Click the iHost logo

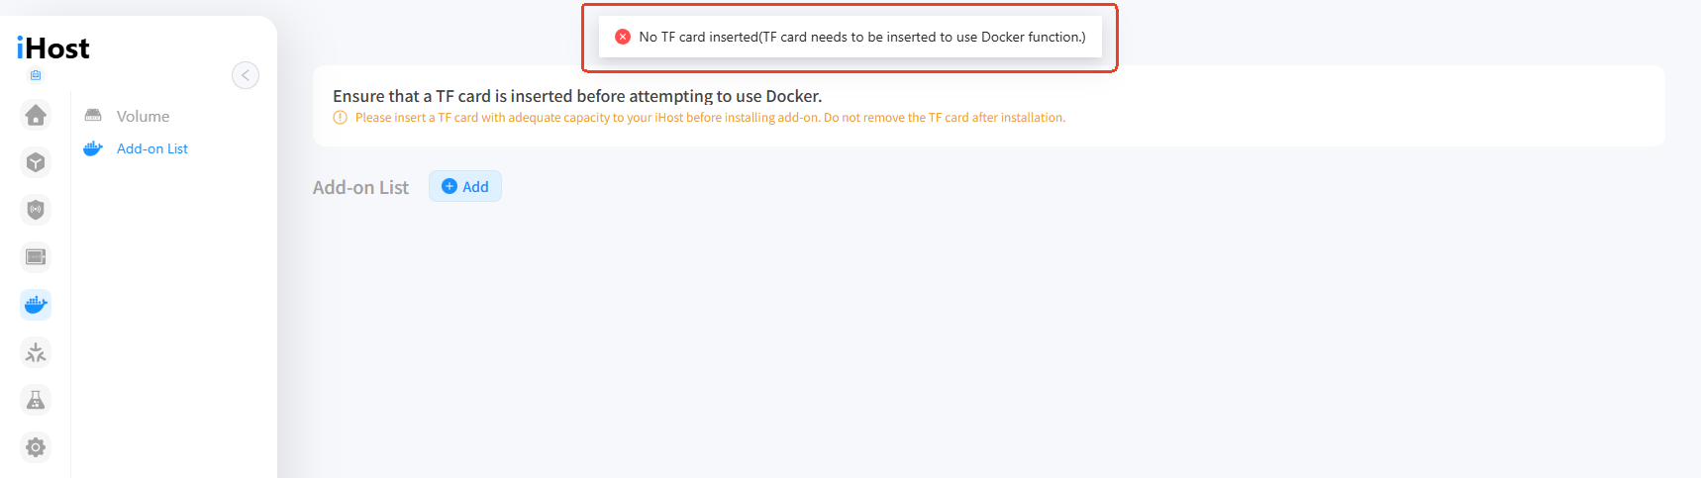[x=53, y=48]
